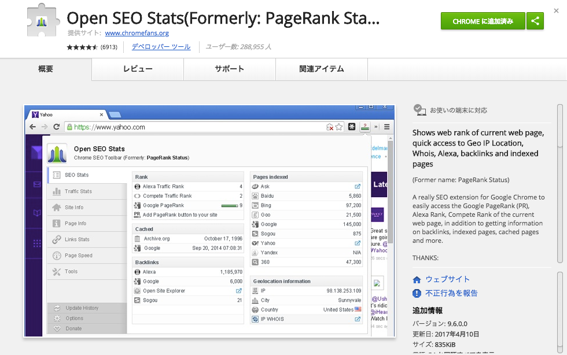Click the Yahoo browser tab in the screenshot
Screen dimensions: 567x355
coord(67,114)
